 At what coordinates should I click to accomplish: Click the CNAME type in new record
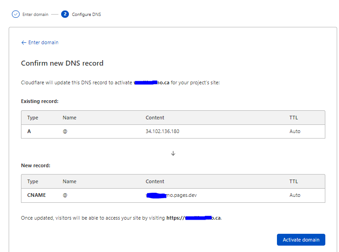[37, 195]
